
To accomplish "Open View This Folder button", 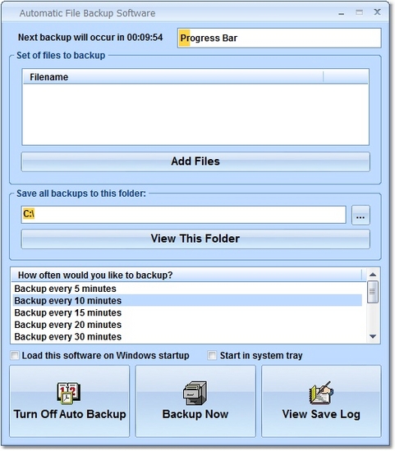I will pos(195,239).
